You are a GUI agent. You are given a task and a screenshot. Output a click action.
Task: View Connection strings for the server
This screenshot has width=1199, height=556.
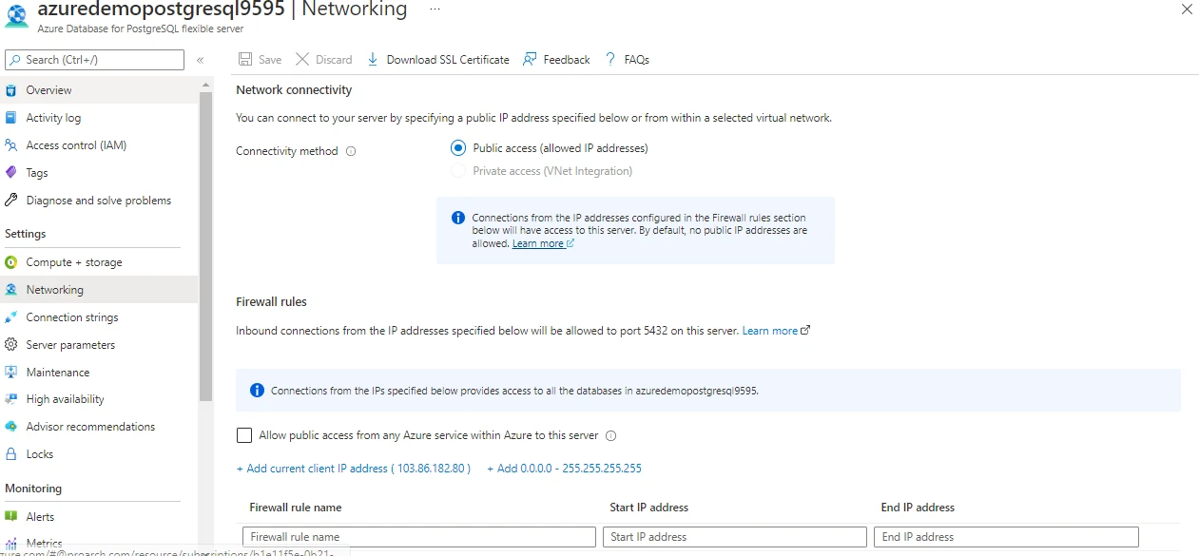pyautogui.click(x=72, y=316)
